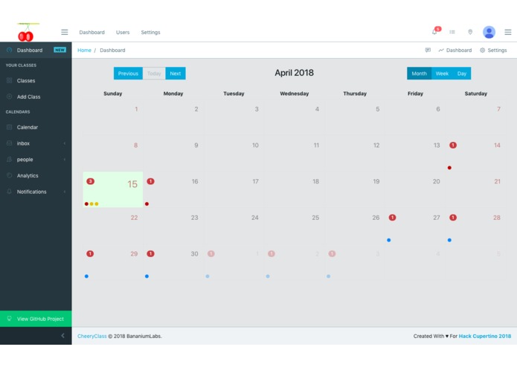Image resolution: width=517 pixels, height=367 pixels.
Task: Open Calendar in the sidebar
Action: point(36,127)
